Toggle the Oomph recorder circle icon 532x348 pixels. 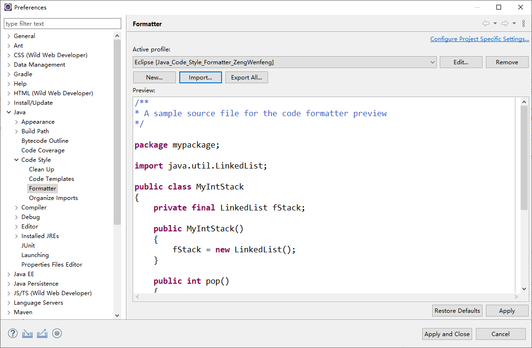click(57, 333)
